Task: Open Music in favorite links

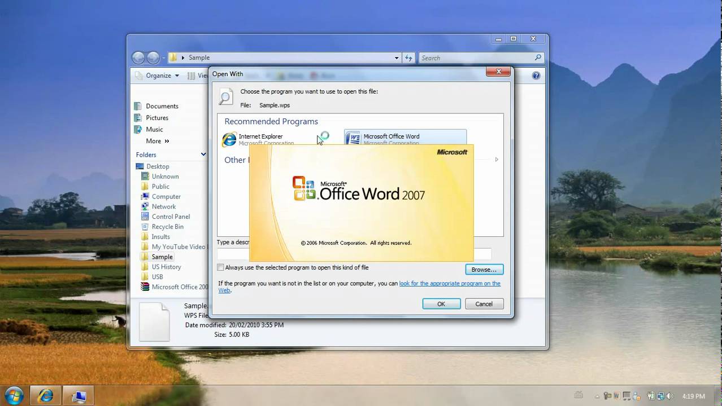Action: [154, 129]
